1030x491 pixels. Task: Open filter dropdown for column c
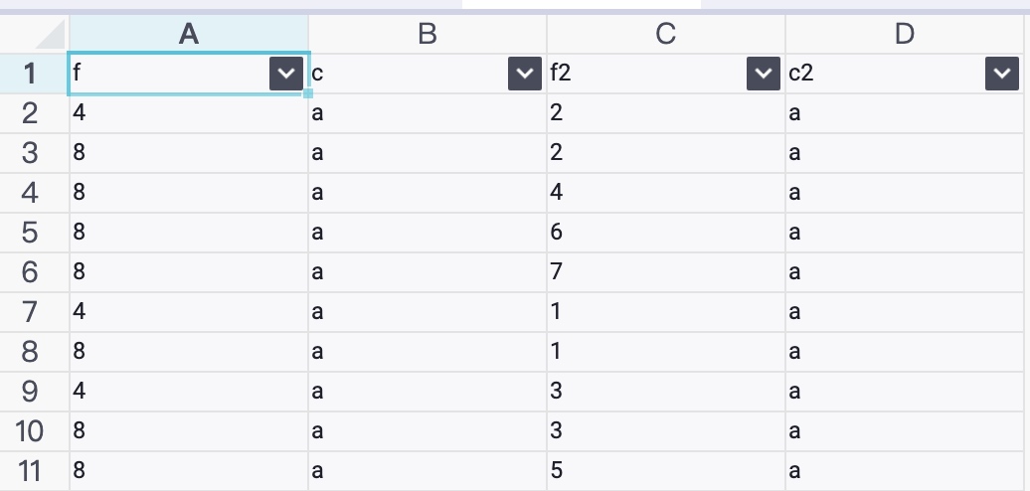click(x=525, y=74)
